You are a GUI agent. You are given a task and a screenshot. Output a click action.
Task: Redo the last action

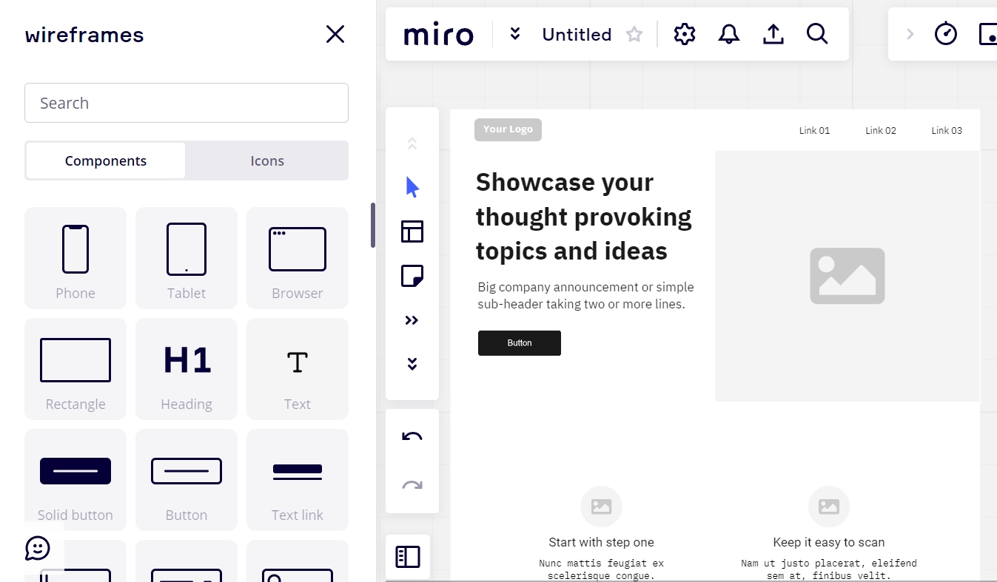click(x=412, y=485)
